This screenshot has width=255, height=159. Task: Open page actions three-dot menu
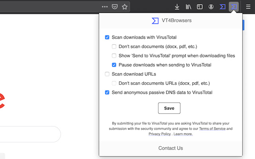click(x=105, y=7)
